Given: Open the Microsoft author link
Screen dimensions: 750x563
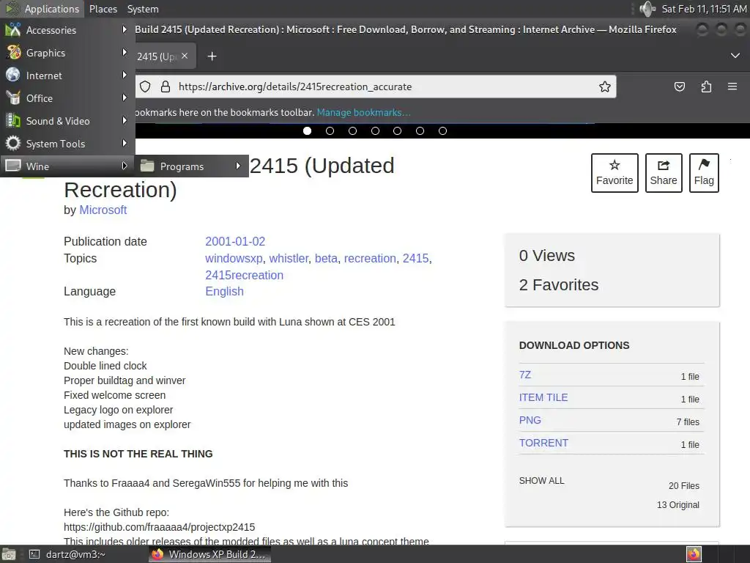Looking at the screenshot, I should [103, 210].
